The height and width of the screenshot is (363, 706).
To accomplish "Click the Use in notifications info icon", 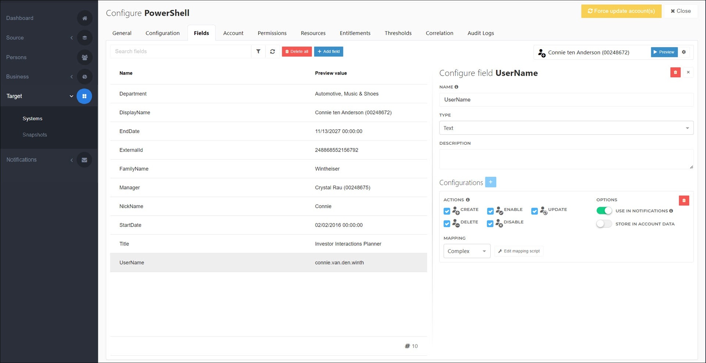I will click(x=671, y=211).
